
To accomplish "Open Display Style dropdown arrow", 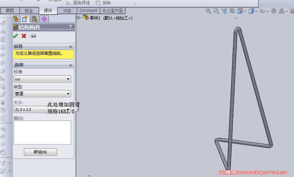I will click(256, 11).
